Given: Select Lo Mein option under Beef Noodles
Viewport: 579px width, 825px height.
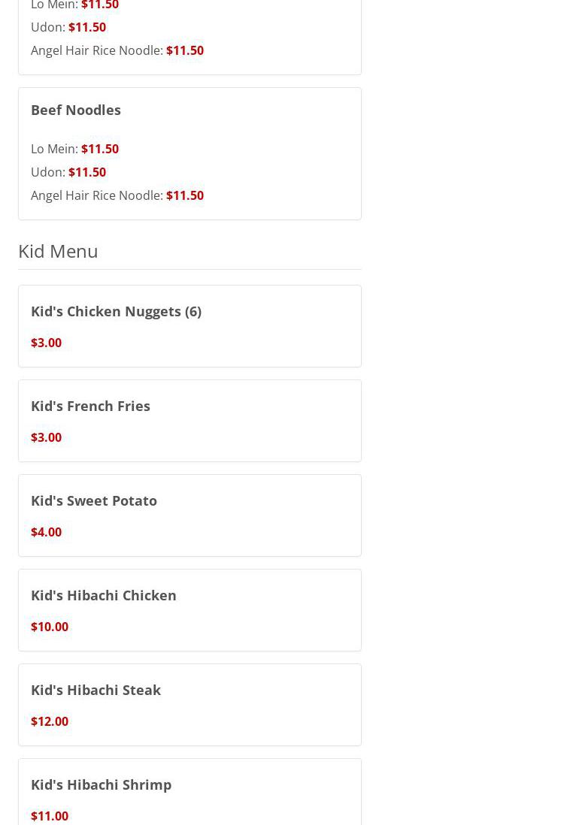Looking at the screenshot, I should [74, 149].
